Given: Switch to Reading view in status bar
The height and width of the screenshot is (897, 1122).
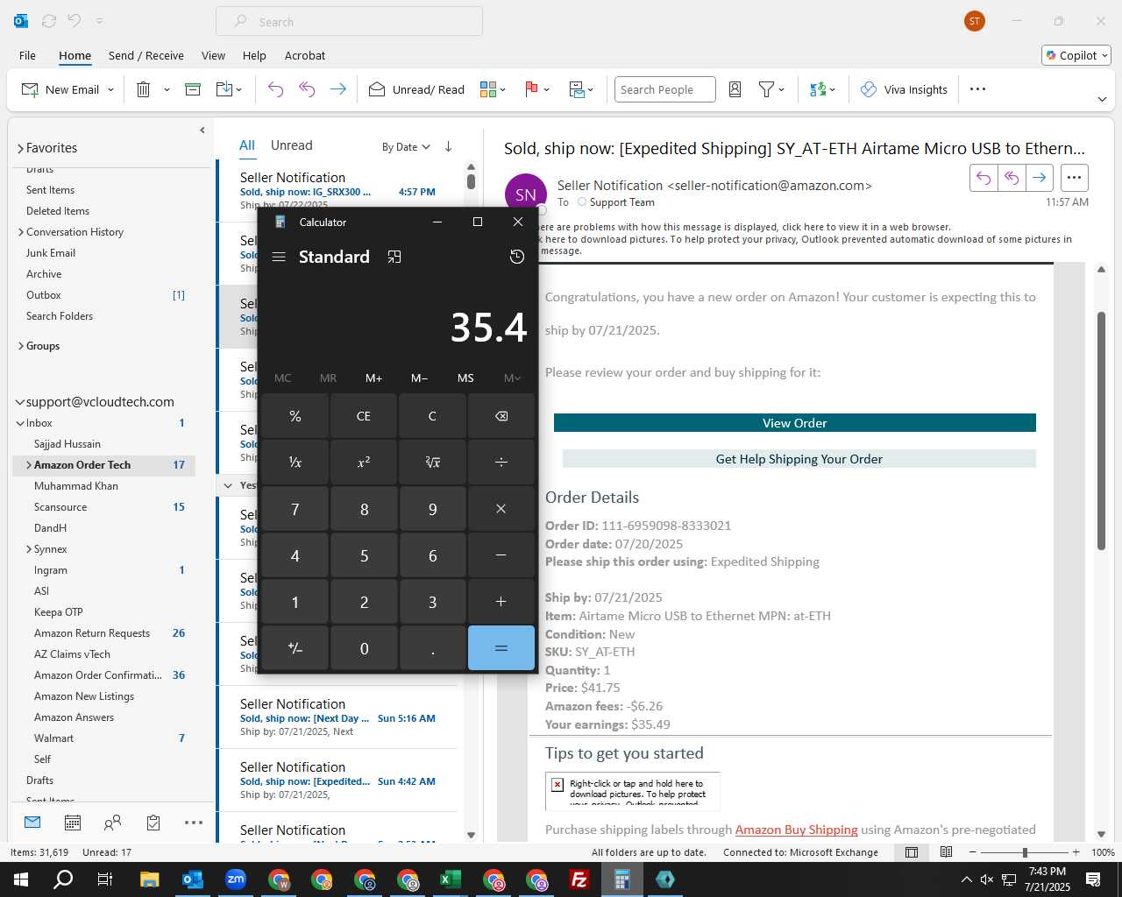Looking at the screenshot, I should point(947,852).
